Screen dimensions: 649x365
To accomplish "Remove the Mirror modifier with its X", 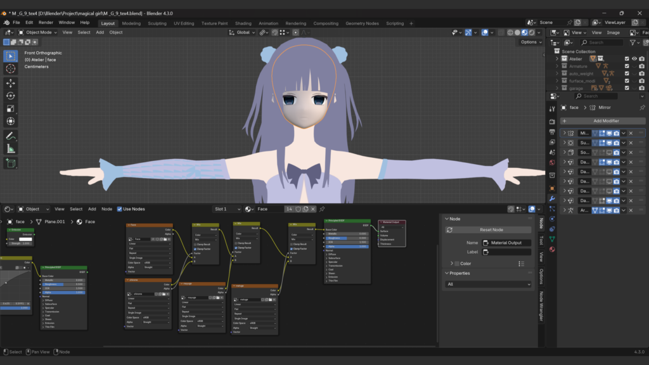I will click(x=631, y=134).
